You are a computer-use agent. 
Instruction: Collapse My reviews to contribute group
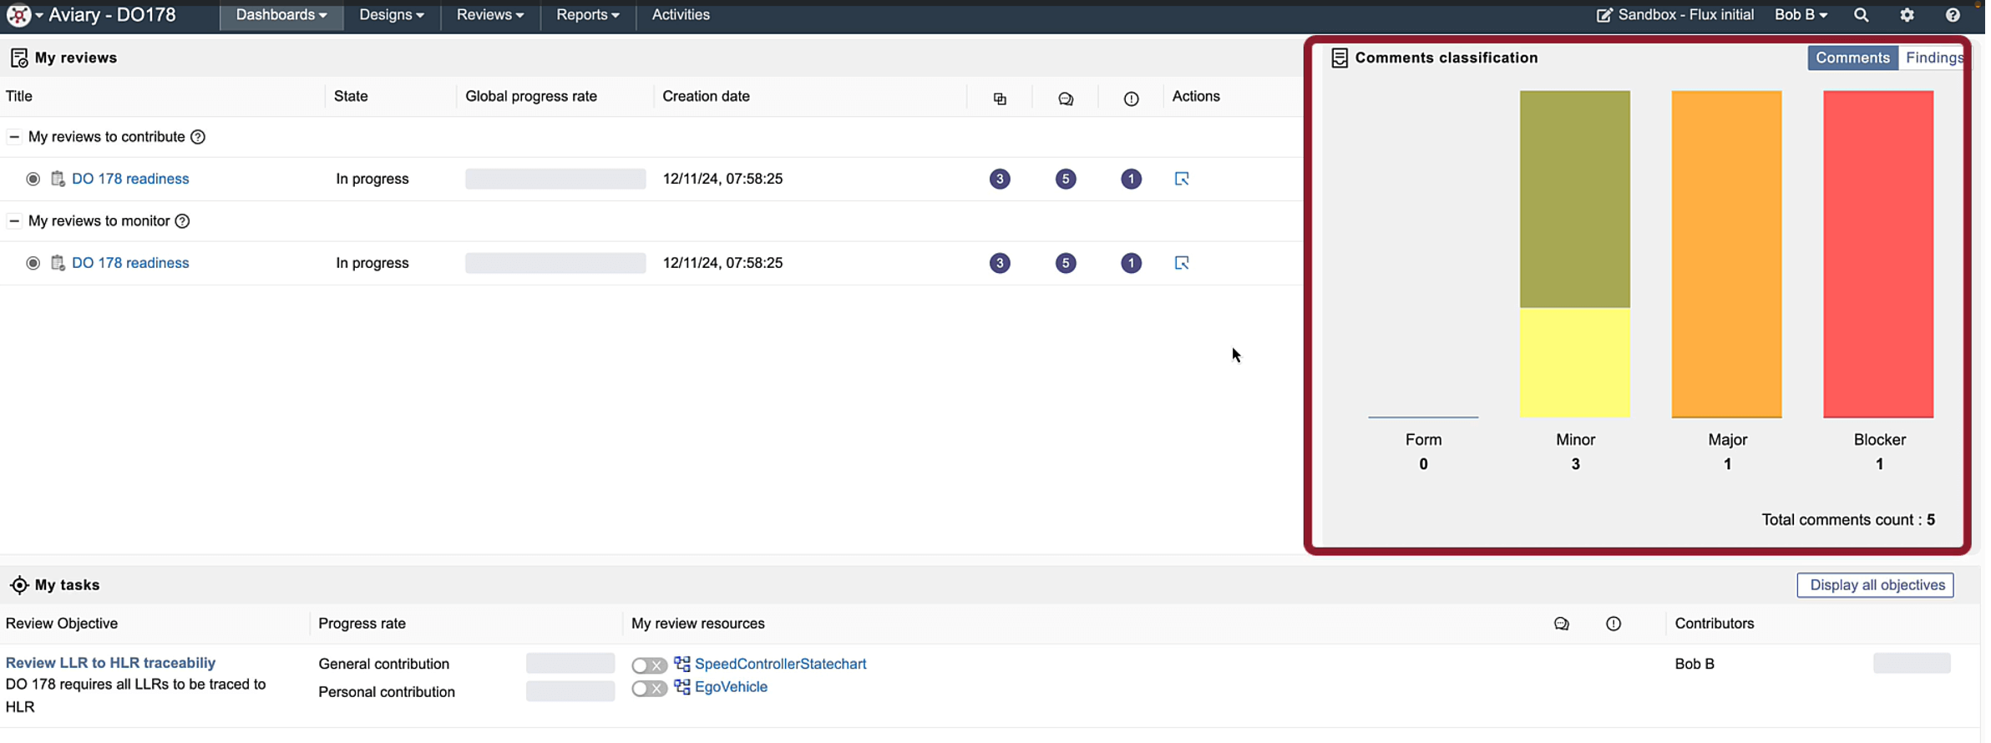click(x=14, y=137)
